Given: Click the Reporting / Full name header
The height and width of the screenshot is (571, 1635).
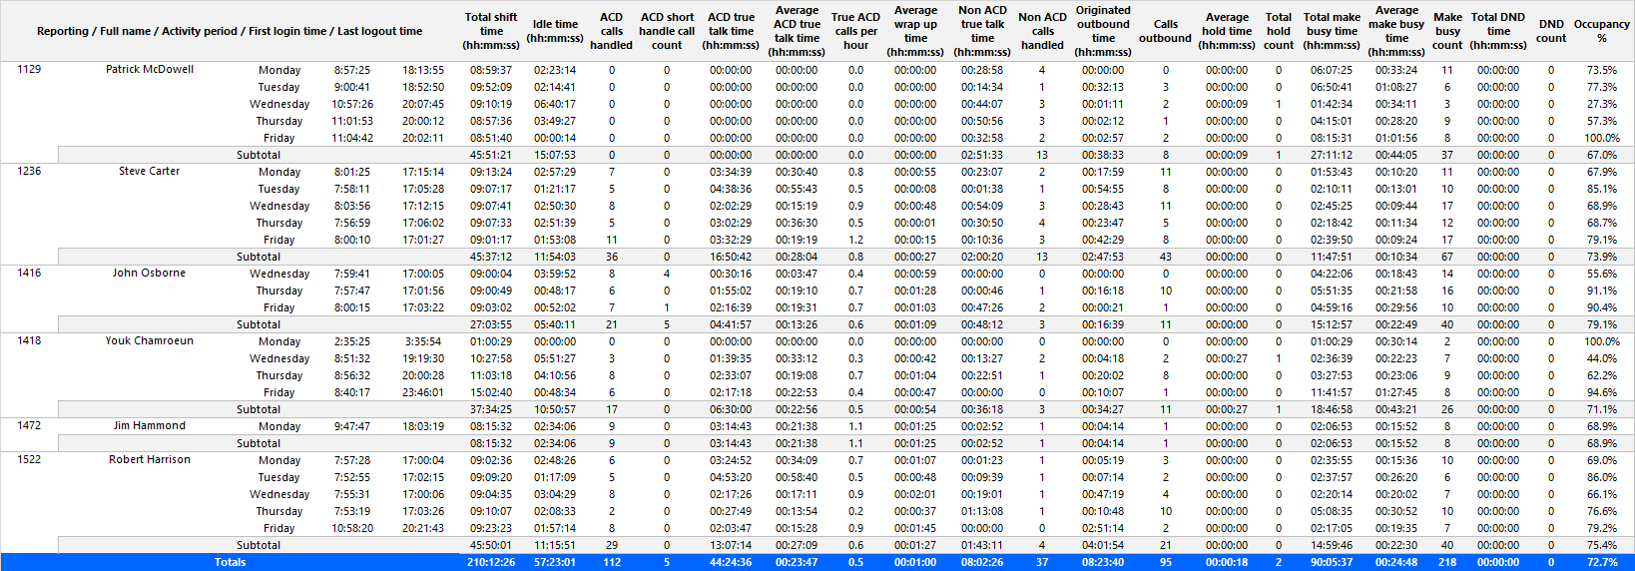Looking at the screenshot, I should tap(230, 31).
